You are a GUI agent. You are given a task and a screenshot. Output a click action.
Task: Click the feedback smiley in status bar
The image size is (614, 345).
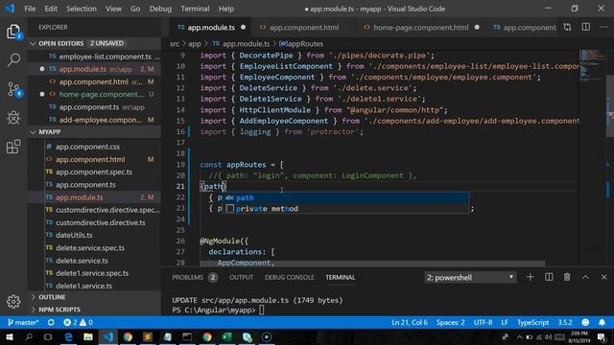[585, 322]
